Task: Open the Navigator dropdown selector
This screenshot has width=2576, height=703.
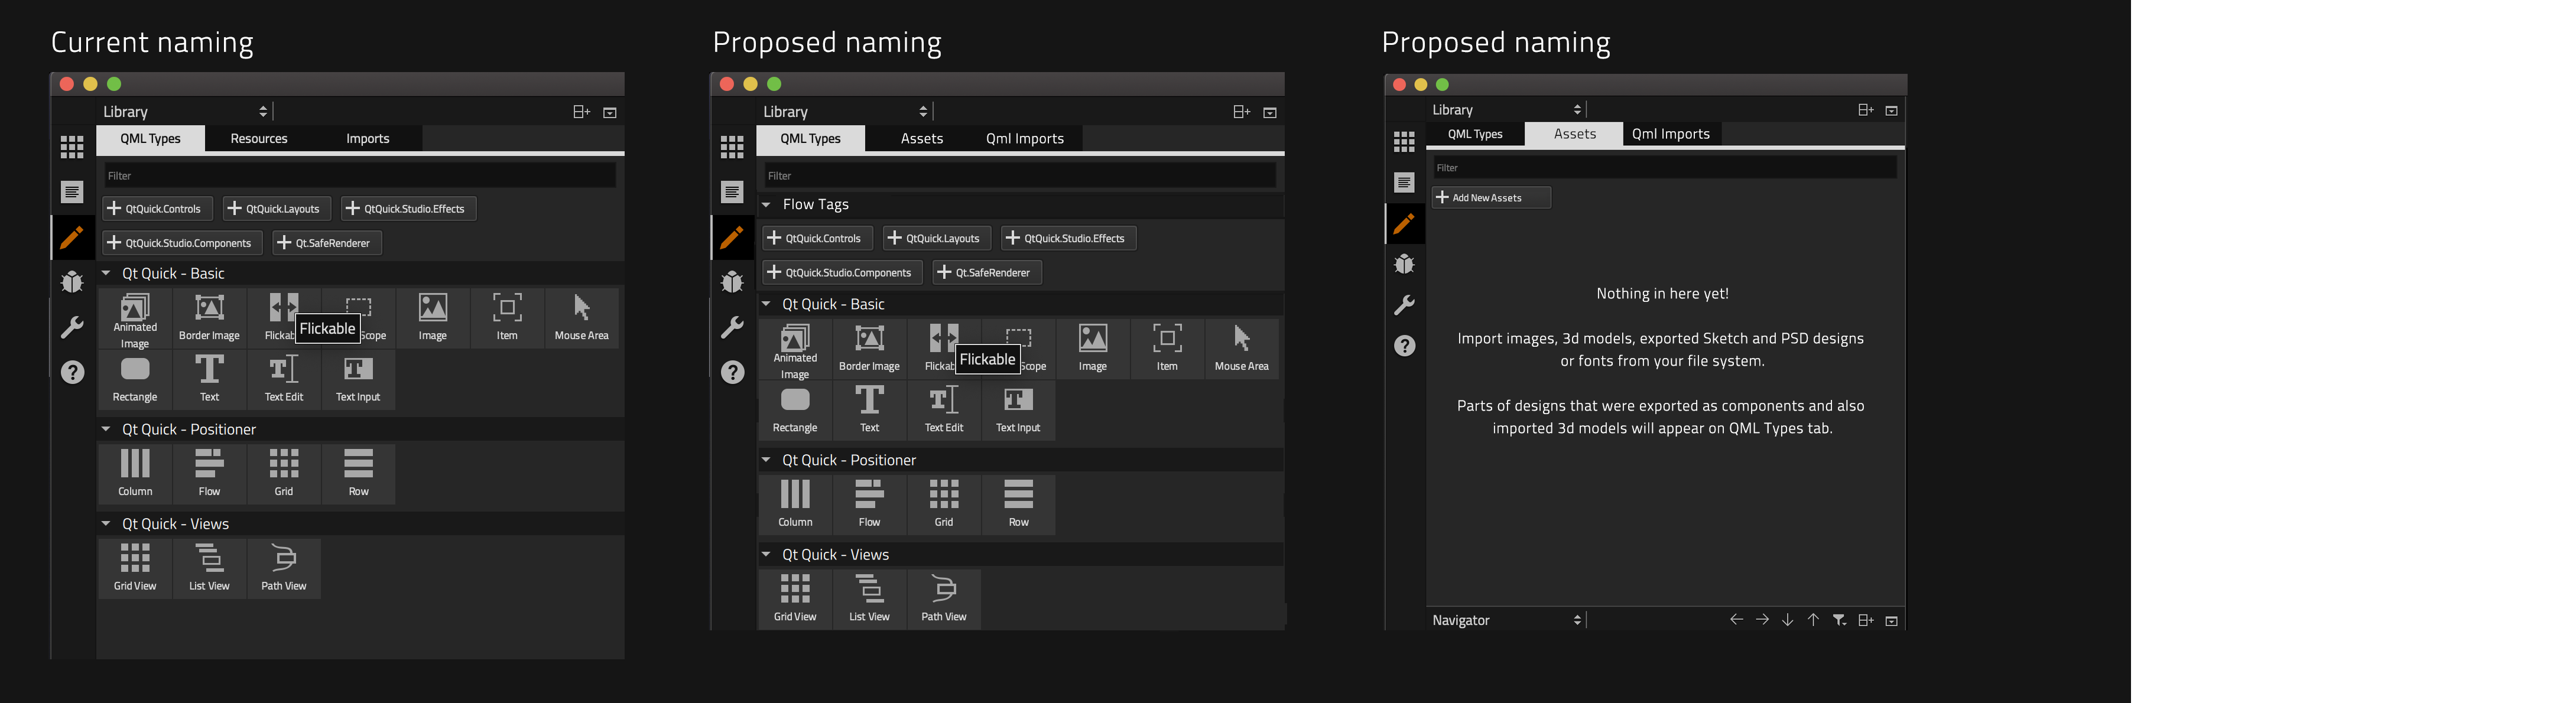Action: pos(1506,620)
